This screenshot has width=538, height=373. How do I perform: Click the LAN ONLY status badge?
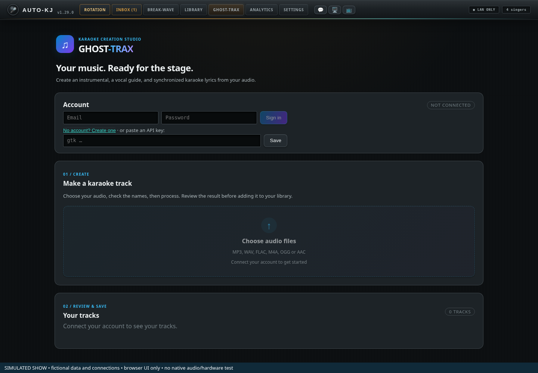(484, 10)
